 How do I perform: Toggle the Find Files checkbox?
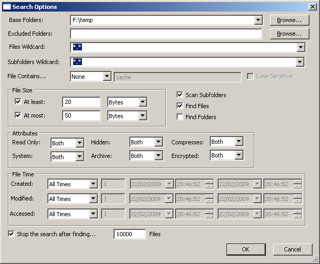tap(180, 106)
